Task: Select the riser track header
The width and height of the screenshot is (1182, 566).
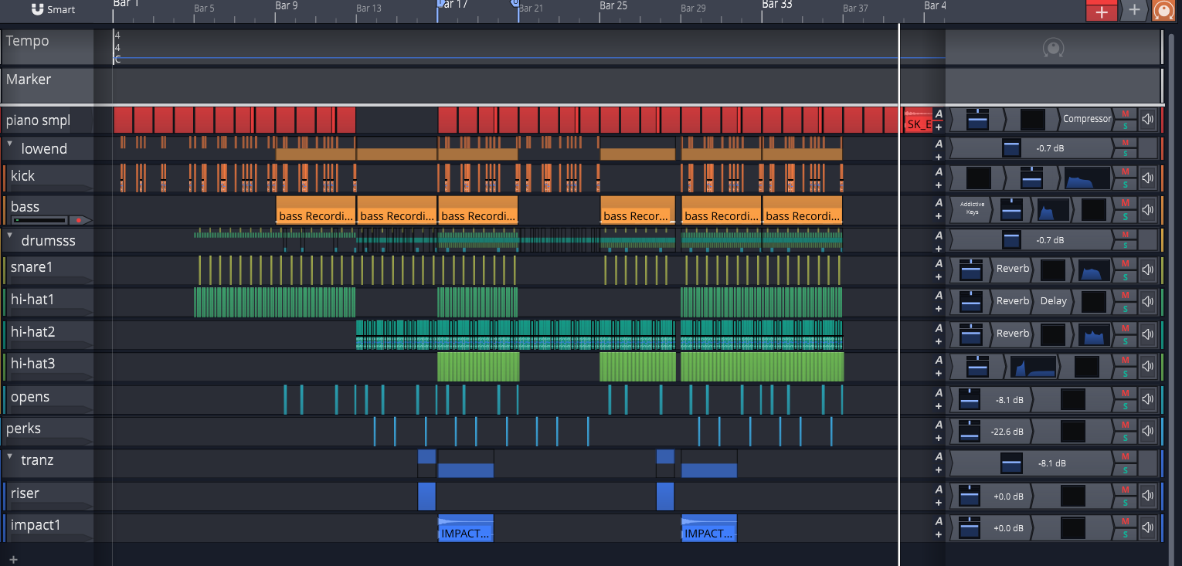Action: [x=48, y=497]
